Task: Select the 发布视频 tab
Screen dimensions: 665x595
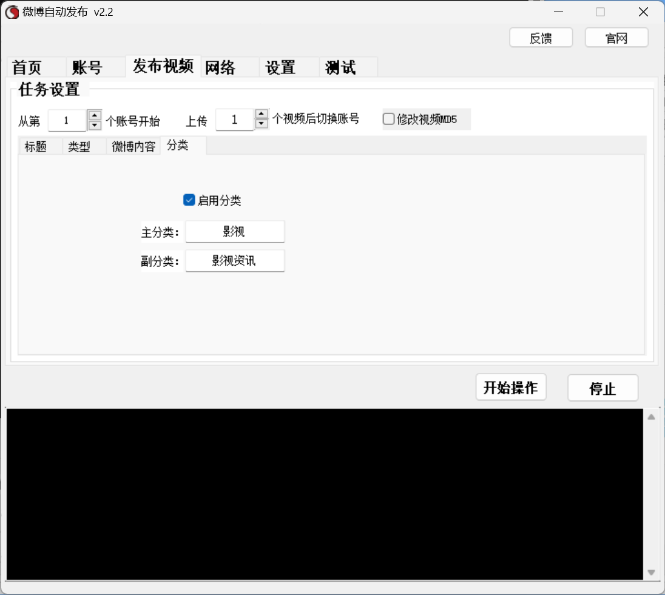Action: coord(163,66)
